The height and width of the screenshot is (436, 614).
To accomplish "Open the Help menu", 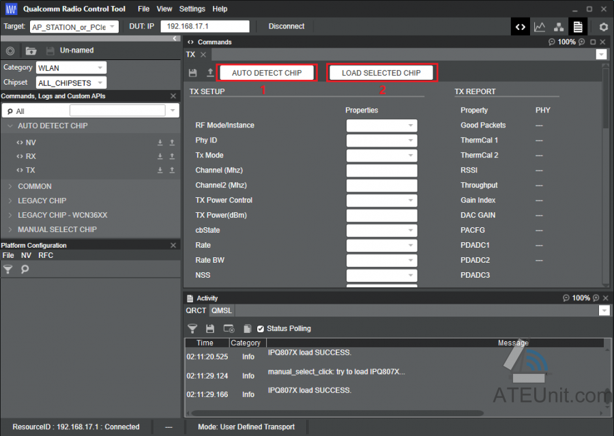I will 220,9.
